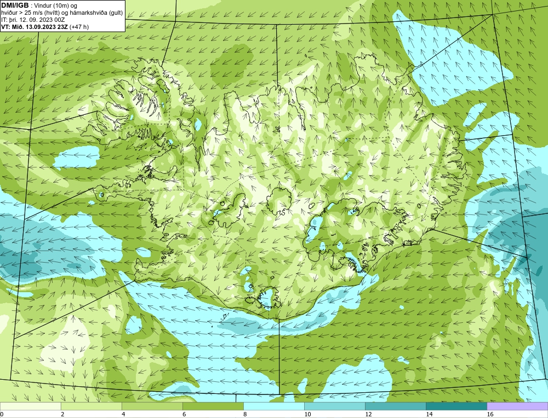Viewport: 548px width, 418px height.
Task: Click the legend scale label '0'
Action: (2, 414)
